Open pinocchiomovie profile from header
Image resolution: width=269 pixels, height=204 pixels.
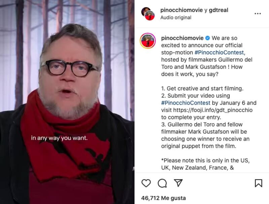tap(182, 10)
